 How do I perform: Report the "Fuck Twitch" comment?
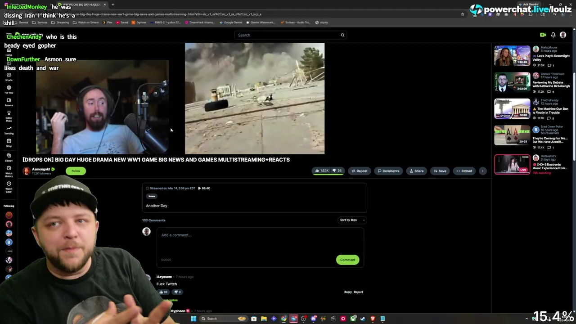[358, 292]
